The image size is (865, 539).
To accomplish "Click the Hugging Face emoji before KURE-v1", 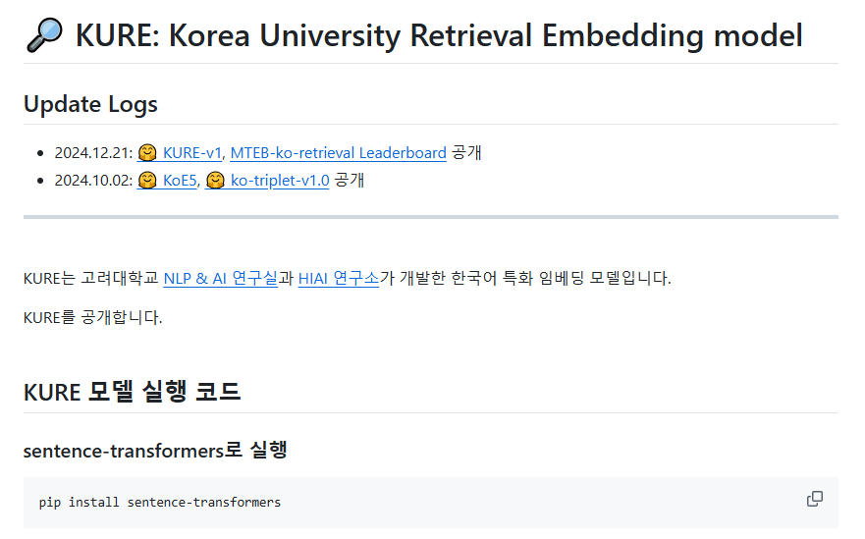I will point(147,153).
